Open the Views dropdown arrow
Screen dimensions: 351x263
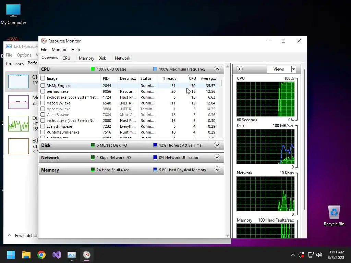(x=293, y=69)
